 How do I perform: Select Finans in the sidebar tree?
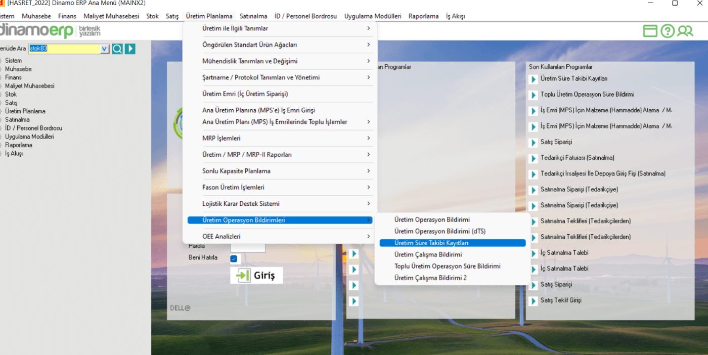(x=14, y=78)
